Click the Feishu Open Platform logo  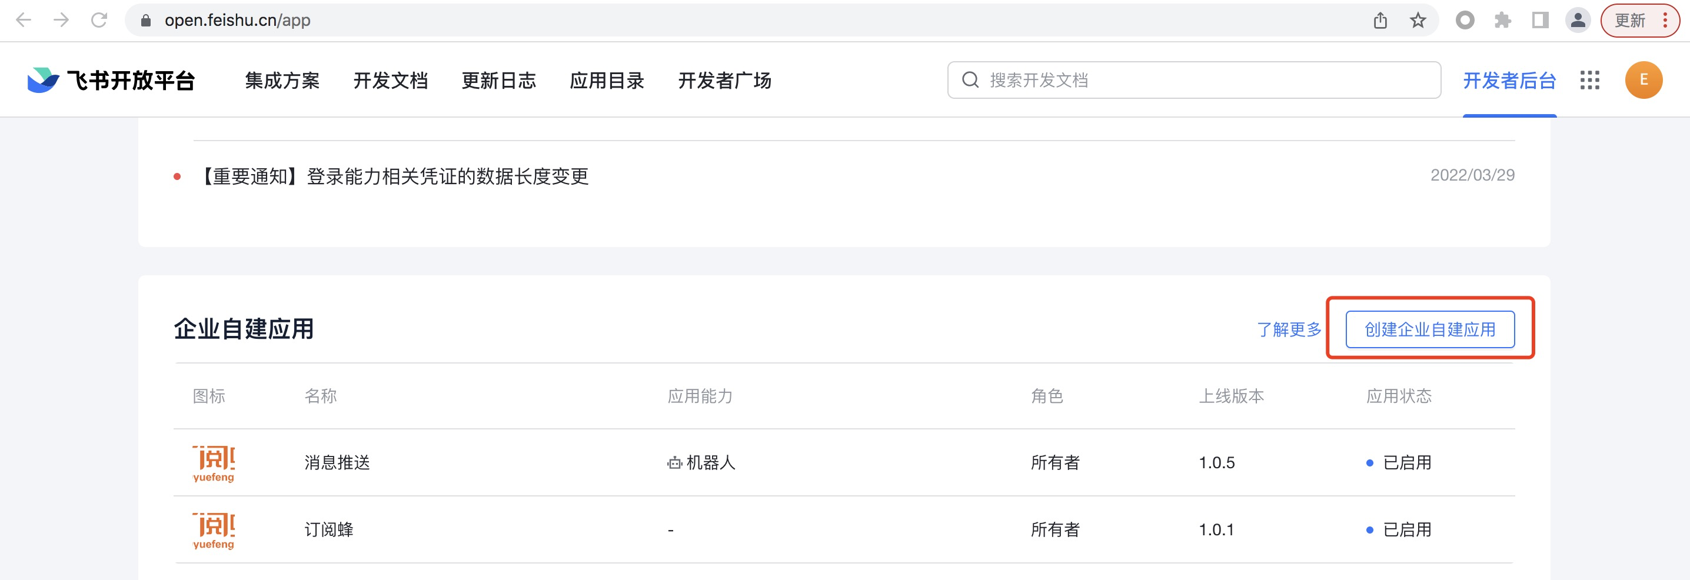pyautogui.click(x=112, y=80)
